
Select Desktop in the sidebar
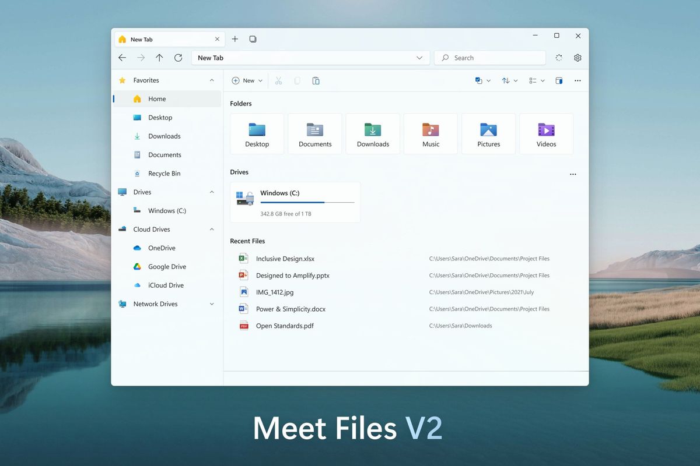pos(167,118)
